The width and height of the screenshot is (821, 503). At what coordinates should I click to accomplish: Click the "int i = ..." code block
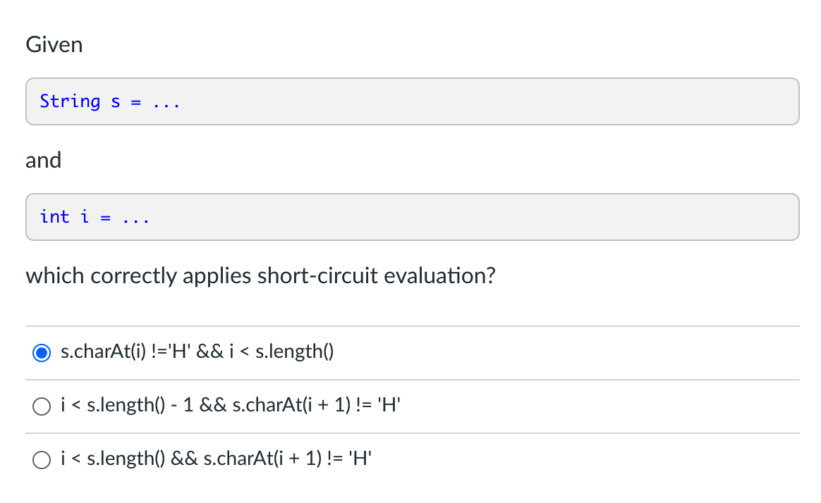pos(412,217)
